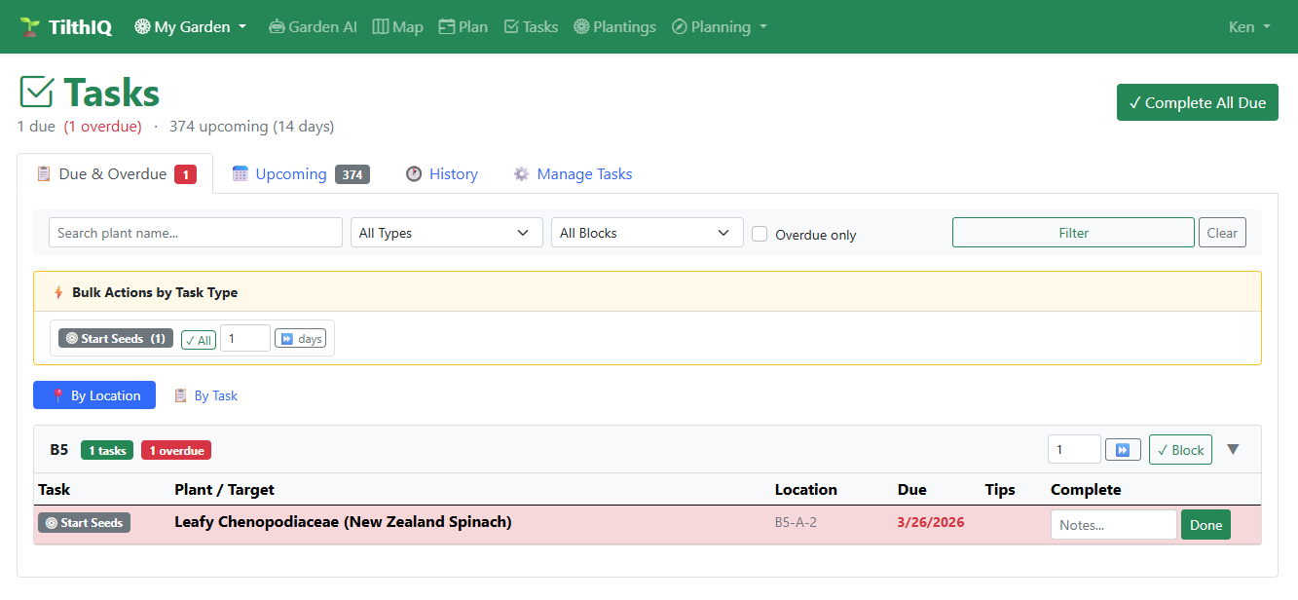The height and width of the screenshot is (600, 1298).
Task: Switch to the Due & Overdue tab
Action: [115, 173]
